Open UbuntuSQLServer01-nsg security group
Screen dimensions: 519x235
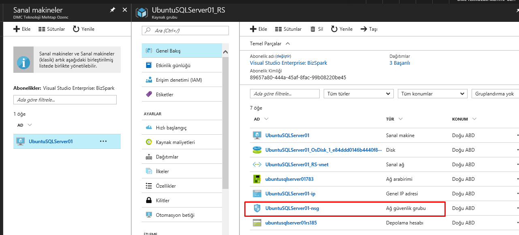[x=292, y=208]
